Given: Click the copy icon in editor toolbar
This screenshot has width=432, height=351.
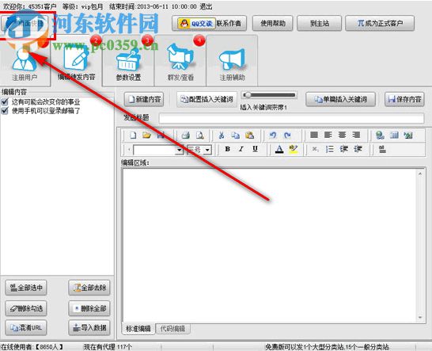Looking at the screenshot, I should 235,135.
